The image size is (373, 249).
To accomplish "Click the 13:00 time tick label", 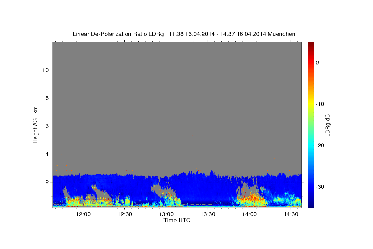I will click(166, 214).
